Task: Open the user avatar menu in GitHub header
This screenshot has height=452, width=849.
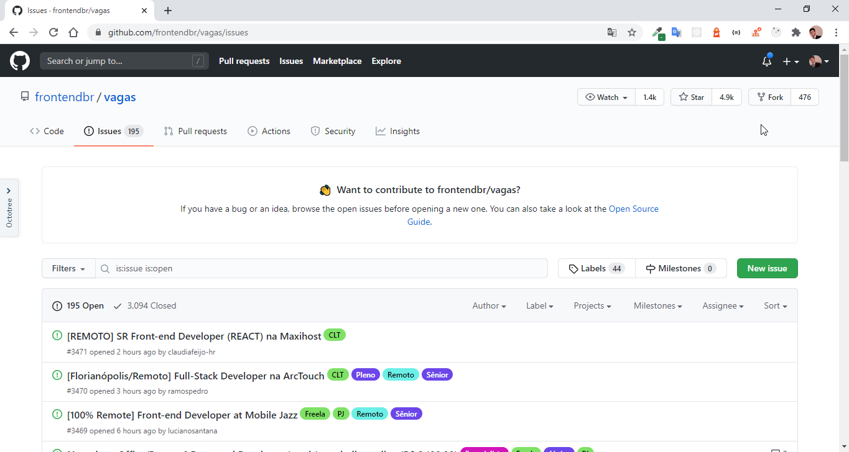Action: pyautogui.click(x=819, y=61)
